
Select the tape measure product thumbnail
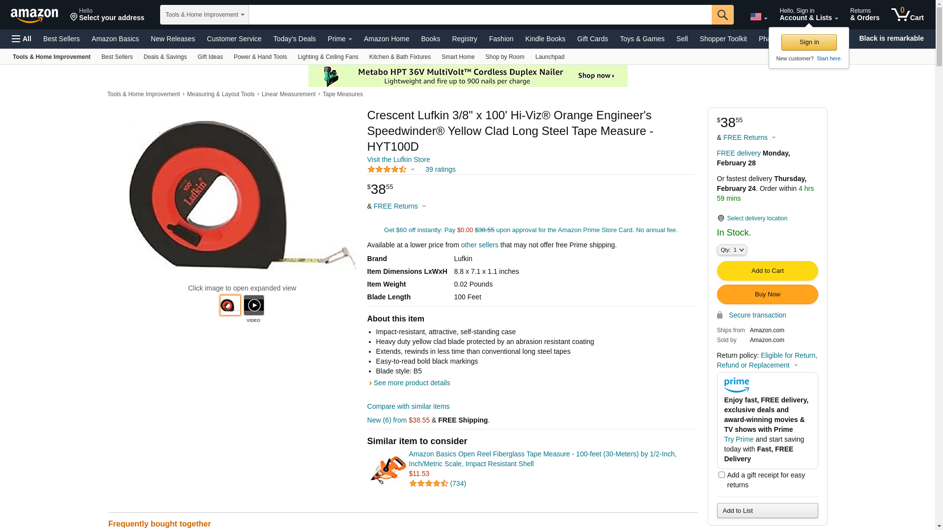pos(230,305)
